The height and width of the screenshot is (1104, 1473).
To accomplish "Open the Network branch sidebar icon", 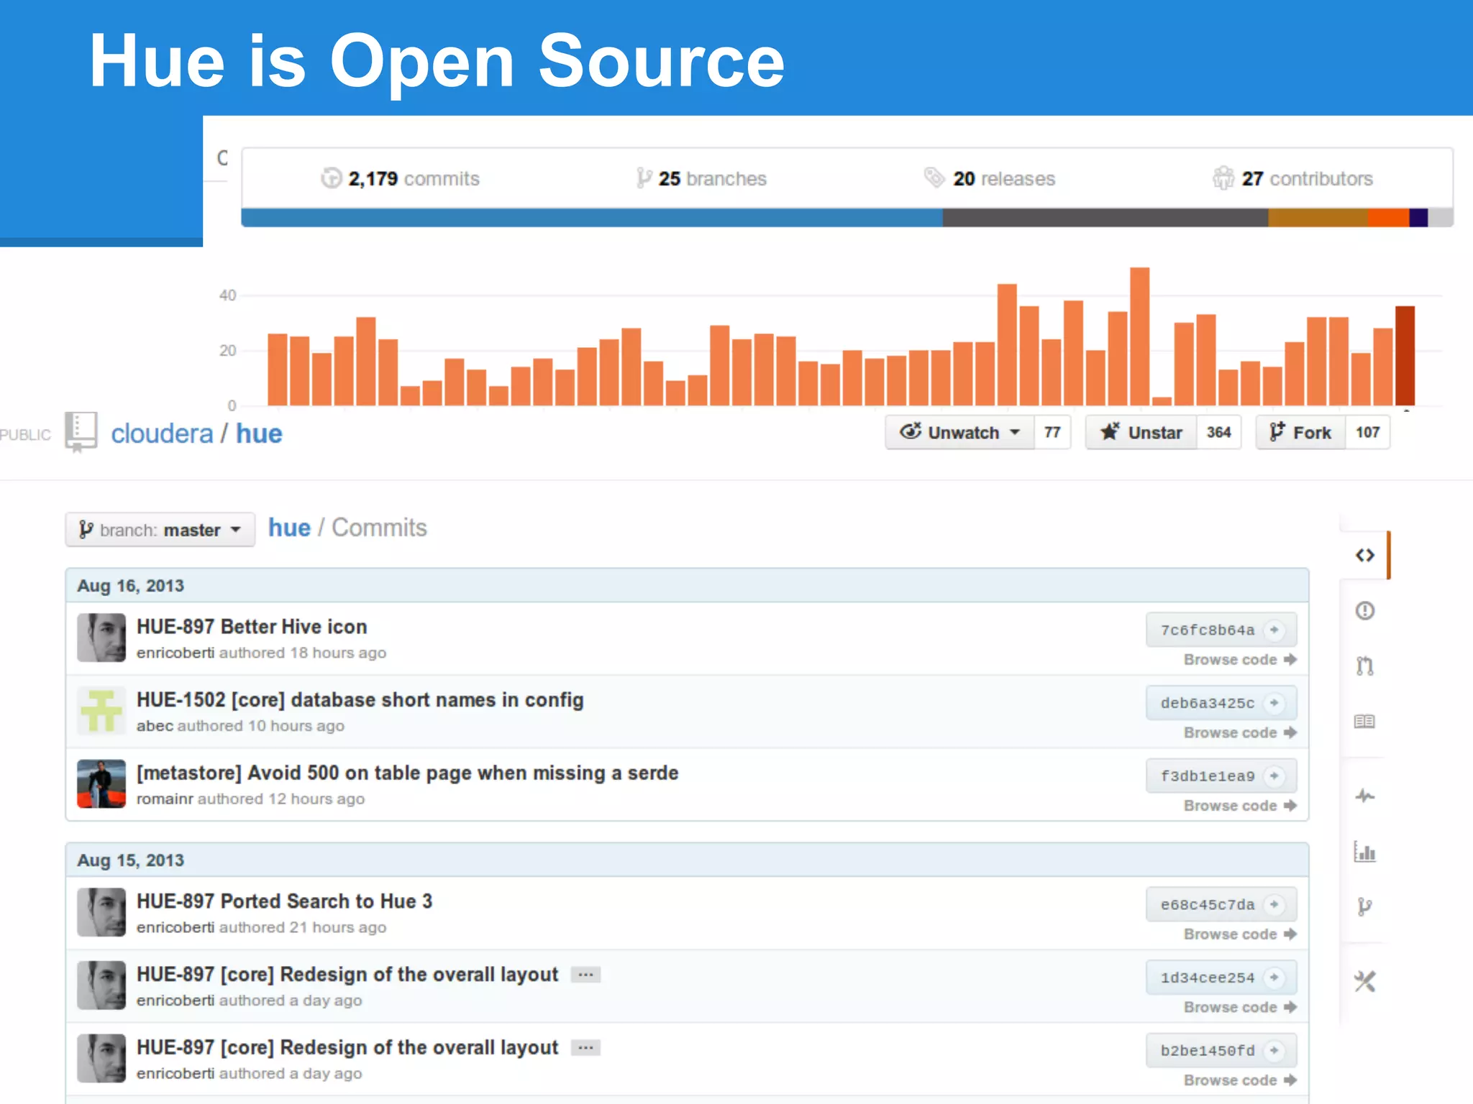I will click(1364, 906).
